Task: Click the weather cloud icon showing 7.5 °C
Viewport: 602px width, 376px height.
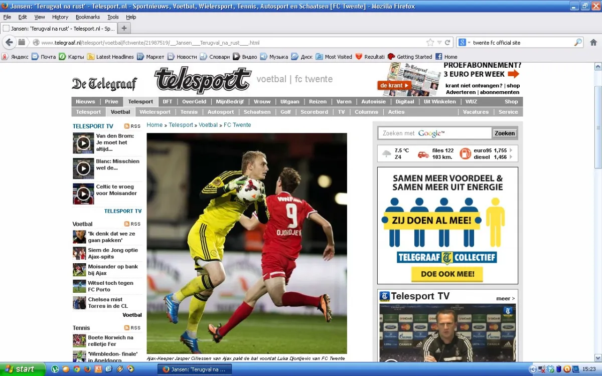Action: point(386,153)
